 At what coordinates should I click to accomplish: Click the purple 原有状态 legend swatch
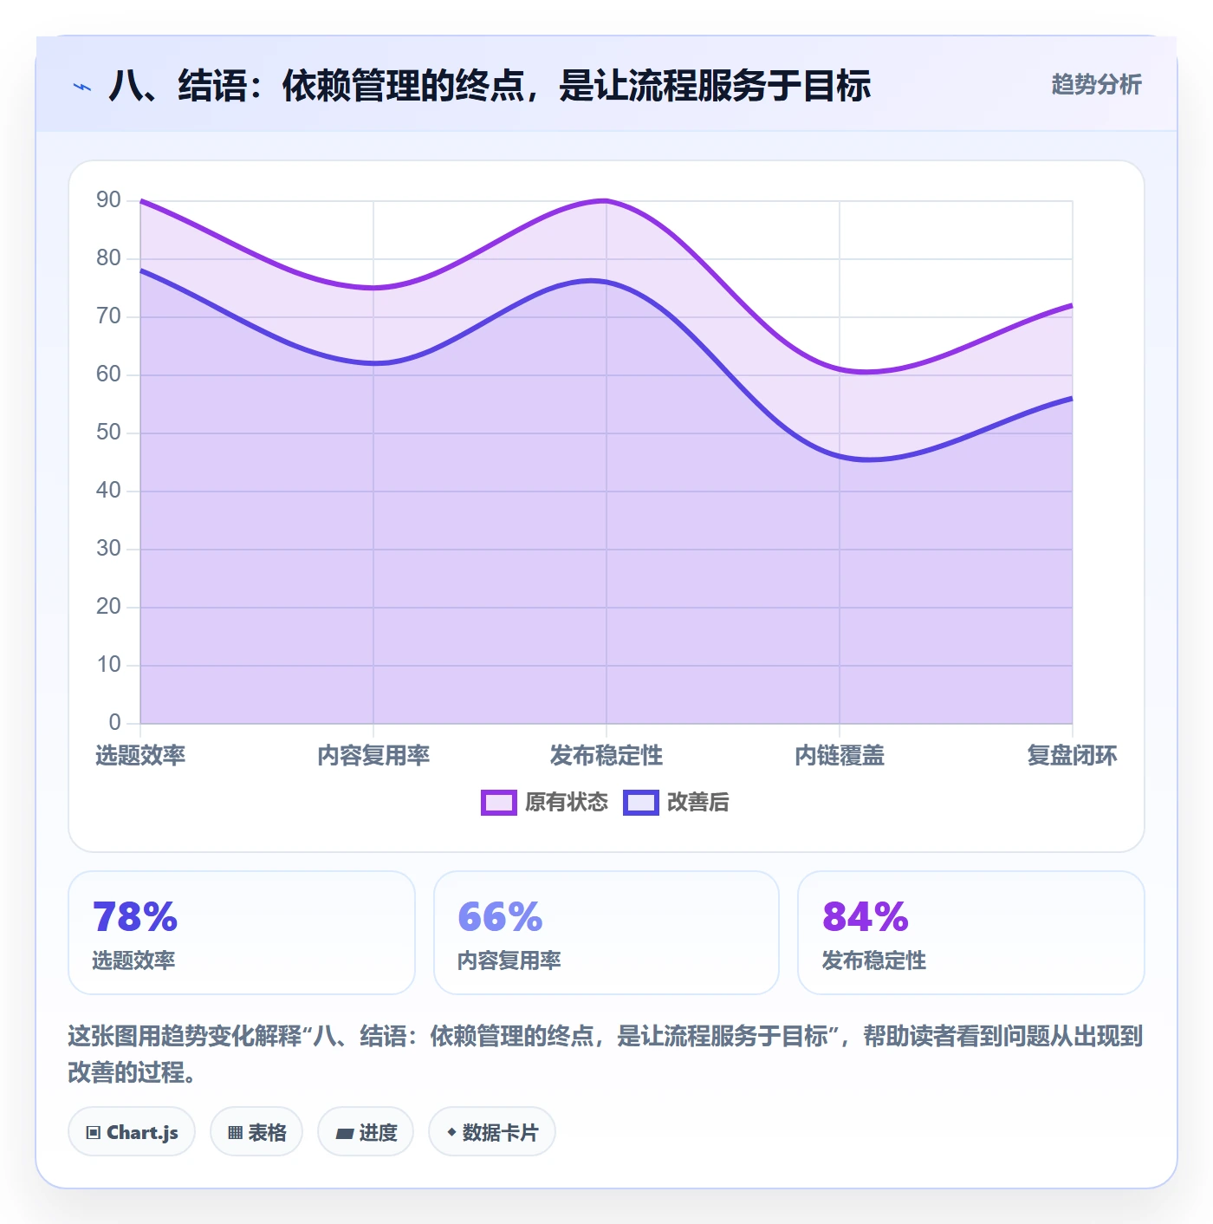pyautogui.click(x=499, y=803)
